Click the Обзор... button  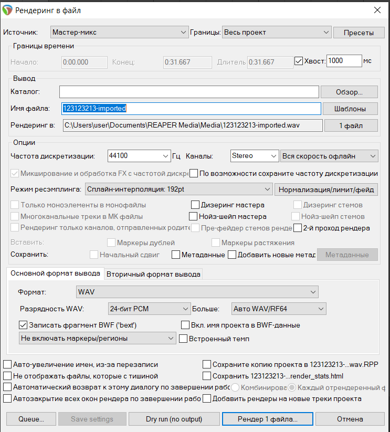tap(349, 92)
